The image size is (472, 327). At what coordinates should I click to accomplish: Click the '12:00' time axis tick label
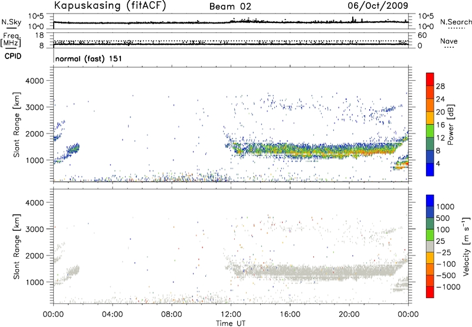coord(231,315)
